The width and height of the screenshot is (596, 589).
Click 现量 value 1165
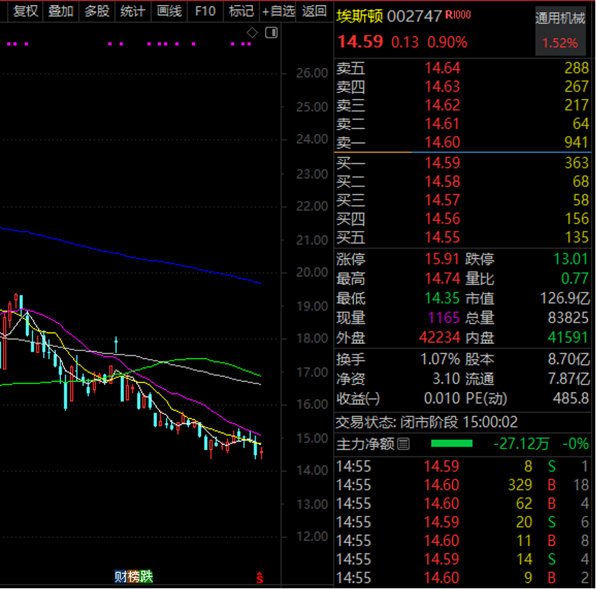coord(444,318)
